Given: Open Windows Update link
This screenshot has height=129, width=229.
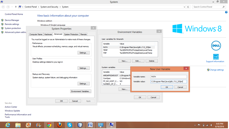Looking at the screenshot, I should tap(12, 111).
